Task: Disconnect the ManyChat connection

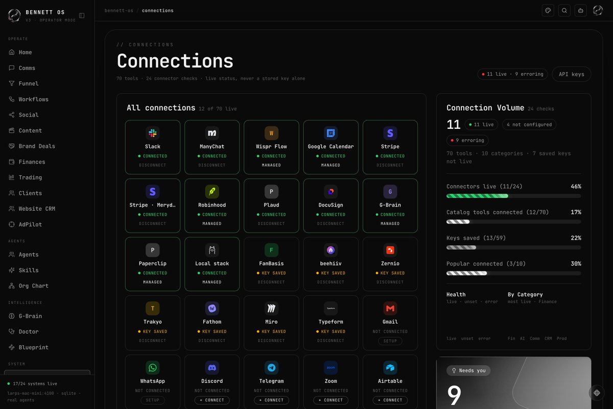Action: click(212, 165)
